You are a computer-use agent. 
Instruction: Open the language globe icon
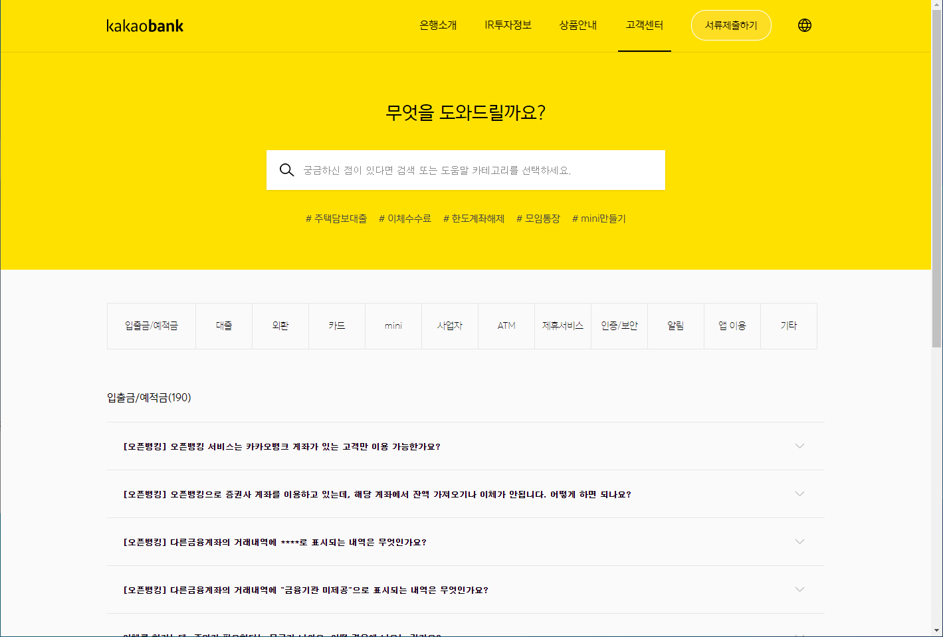tap(805, 25)
